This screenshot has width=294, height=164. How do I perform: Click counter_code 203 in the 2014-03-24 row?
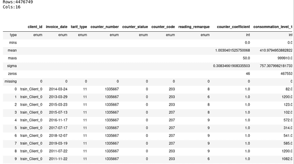tap(172, 89)
